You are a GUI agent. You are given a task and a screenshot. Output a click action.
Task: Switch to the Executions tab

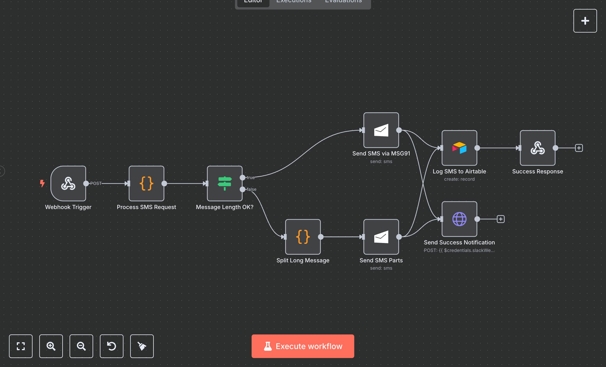[294, 2]
